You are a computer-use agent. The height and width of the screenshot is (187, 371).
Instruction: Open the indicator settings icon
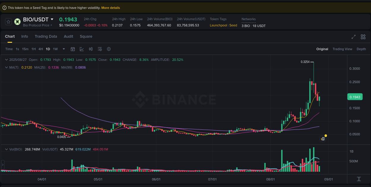[100, 49]
